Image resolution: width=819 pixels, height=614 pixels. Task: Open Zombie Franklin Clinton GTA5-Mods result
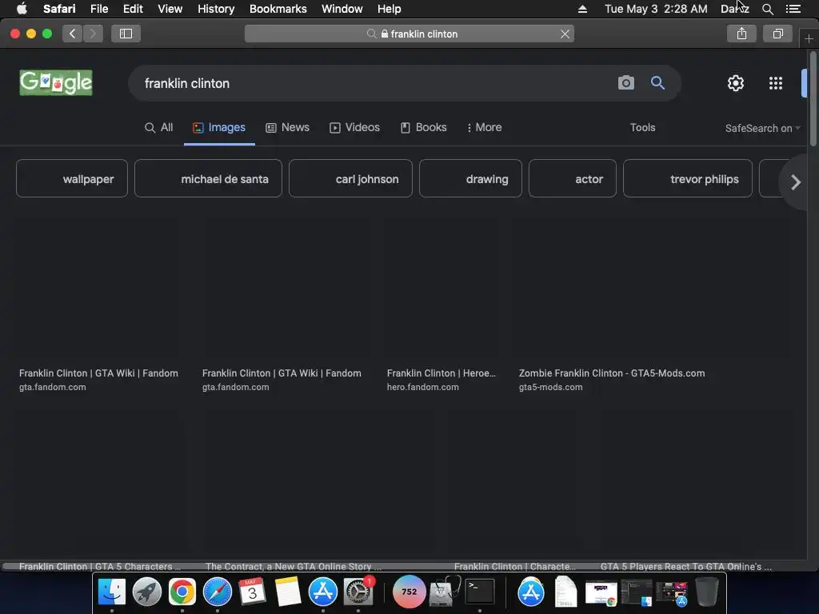click(x=612, y=373)
